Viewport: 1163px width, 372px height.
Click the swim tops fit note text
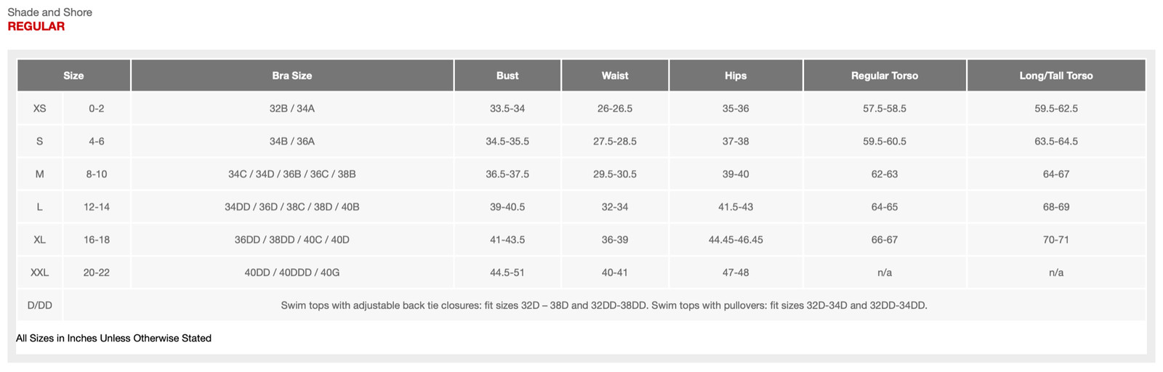point(604,305)
